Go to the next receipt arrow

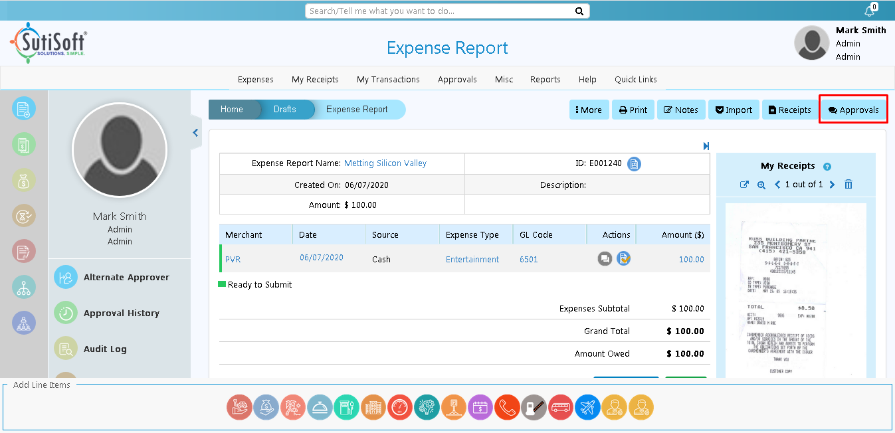coord(832,185)
